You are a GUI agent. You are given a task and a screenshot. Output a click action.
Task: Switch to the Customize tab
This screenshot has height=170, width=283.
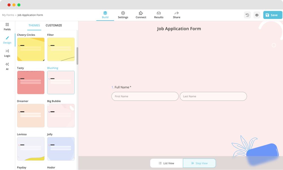(x=54, y=25)
